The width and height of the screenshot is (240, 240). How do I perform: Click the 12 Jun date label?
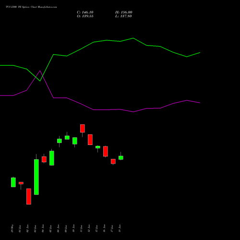[89, 228]
